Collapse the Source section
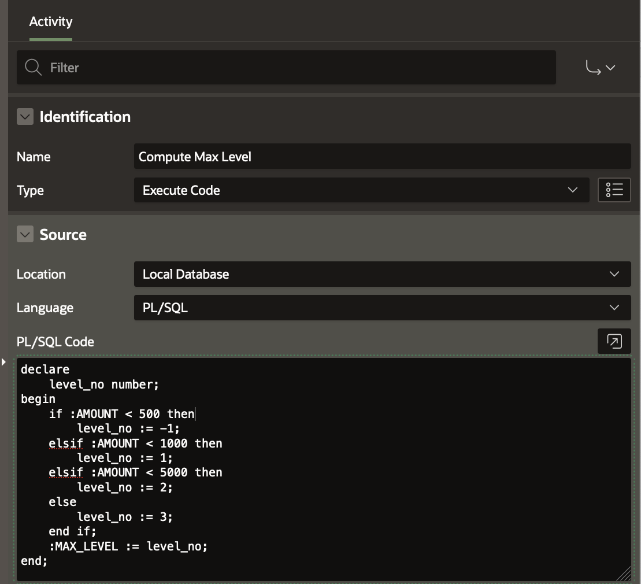The image size is (641, 584). pyautogui.click(x=25, y=235)
